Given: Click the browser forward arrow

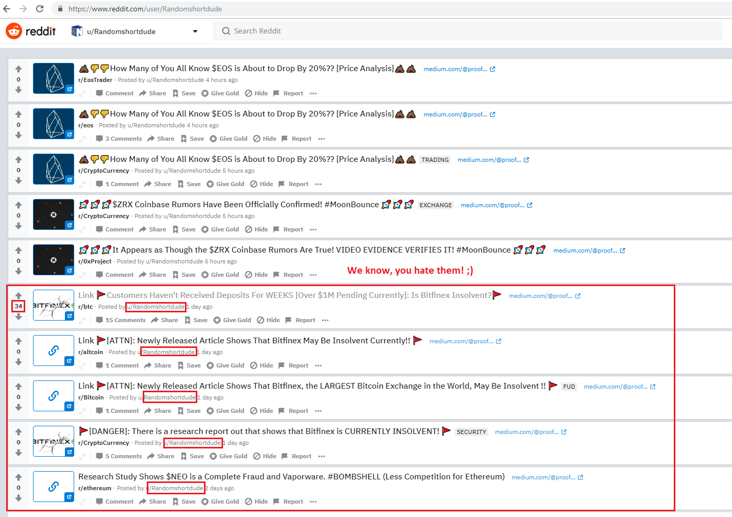Looking at the screenshot, I should [x=23, y=9].
